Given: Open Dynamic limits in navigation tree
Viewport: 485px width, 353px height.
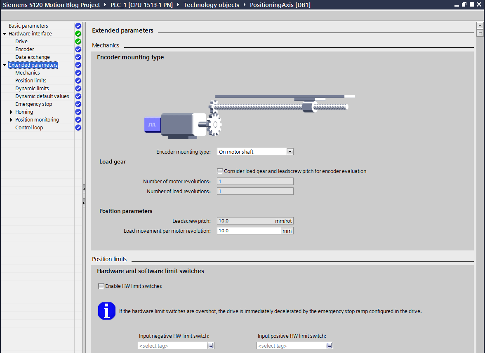Looking at the screenshot, I should [x=32, y=88].
